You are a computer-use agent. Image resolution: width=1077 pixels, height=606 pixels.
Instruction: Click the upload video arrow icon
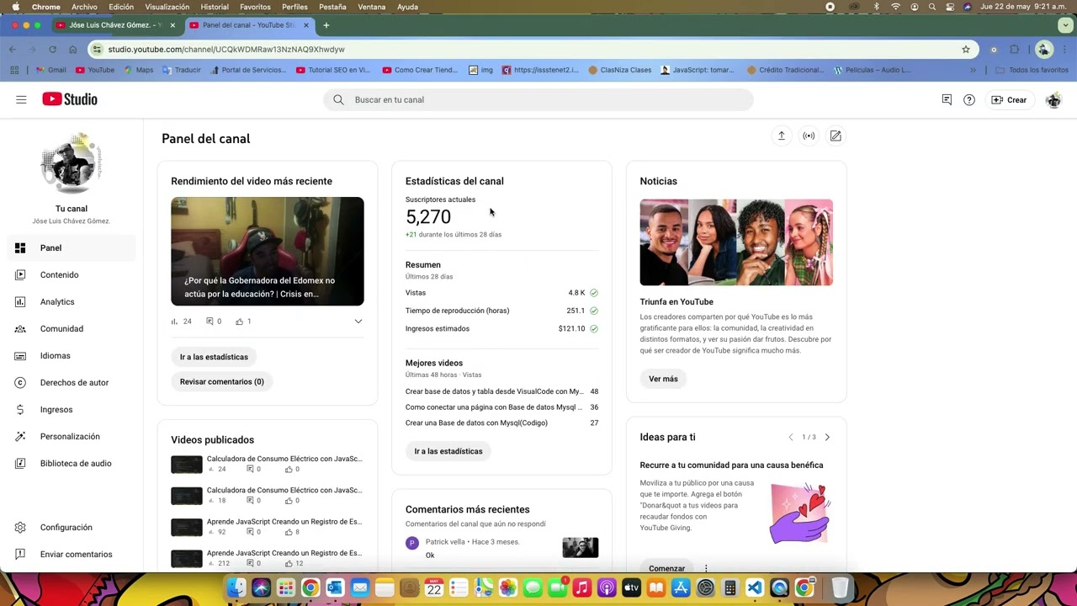pyautogui.click(x=781, y=136)
